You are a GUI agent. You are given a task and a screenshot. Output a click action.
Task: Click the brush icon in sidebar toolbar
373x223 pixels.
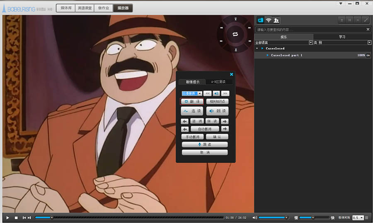[x=366, y=20]
